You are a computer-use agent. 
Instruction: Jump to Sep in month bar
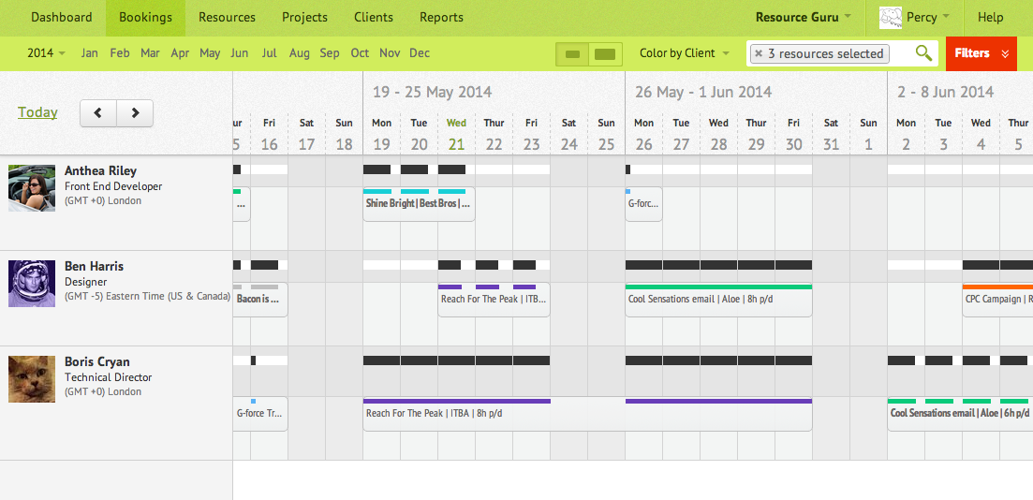pyautogui.click(x=330, y=53)
